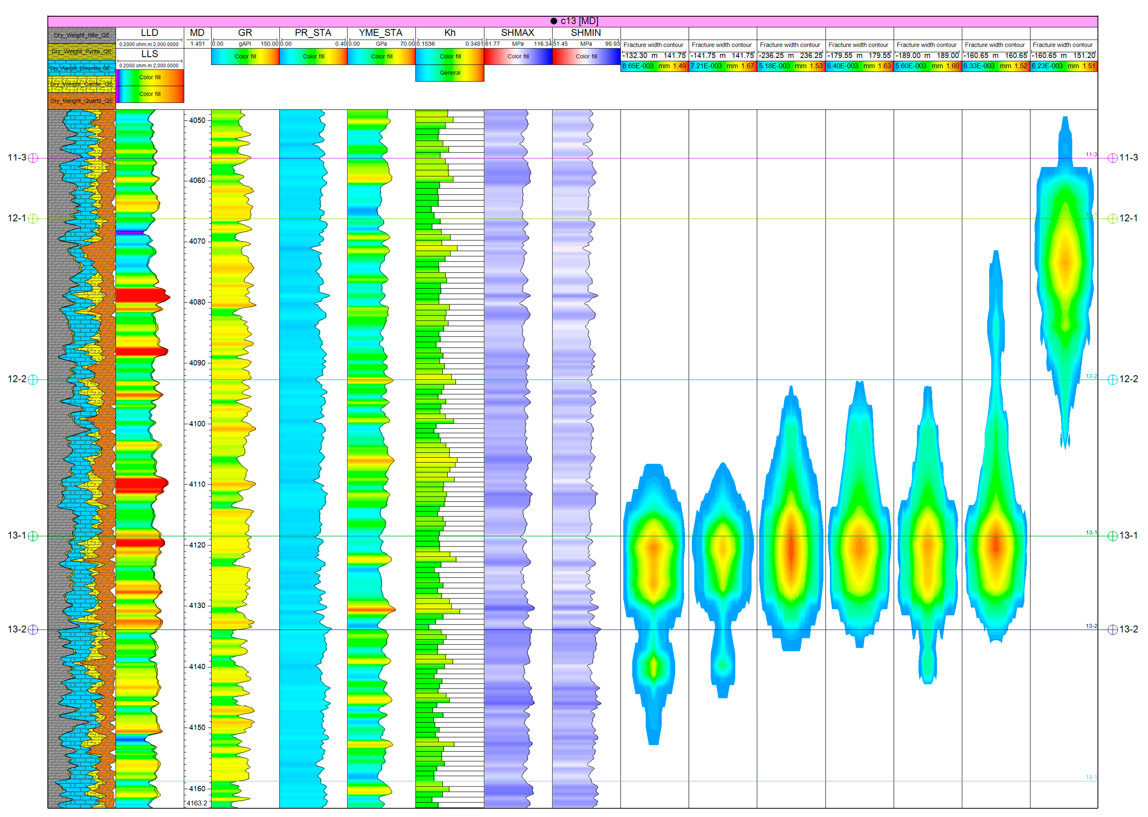
Task: Click the YME_STA track title
Action: [381, 33]
